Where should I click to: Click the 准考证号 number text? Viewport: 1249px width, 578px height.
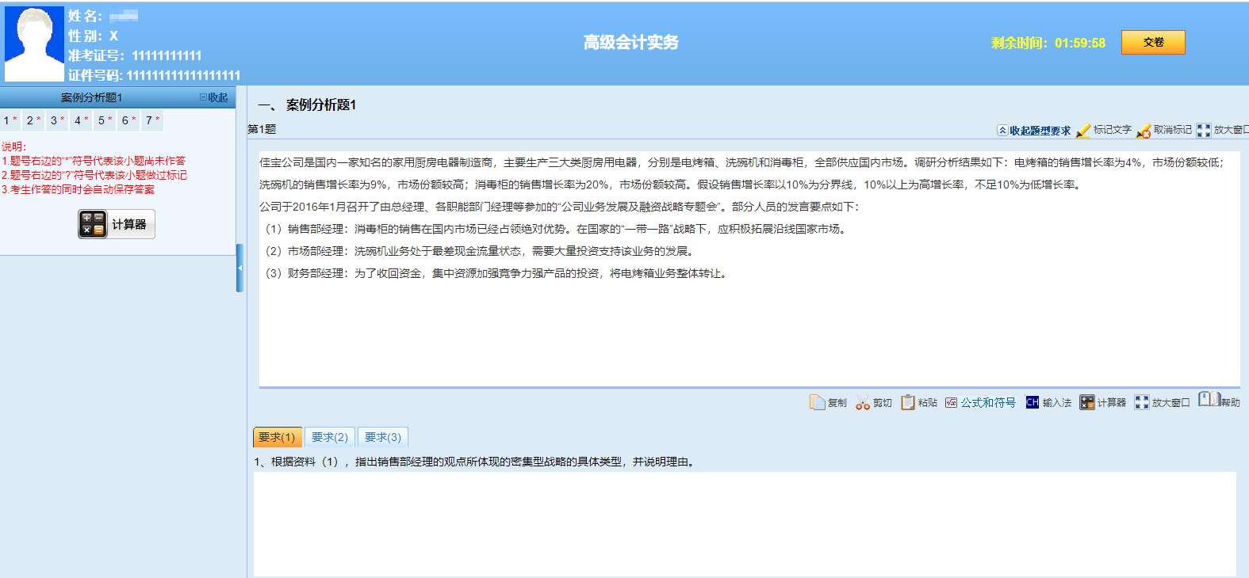(x=135, y=55)
